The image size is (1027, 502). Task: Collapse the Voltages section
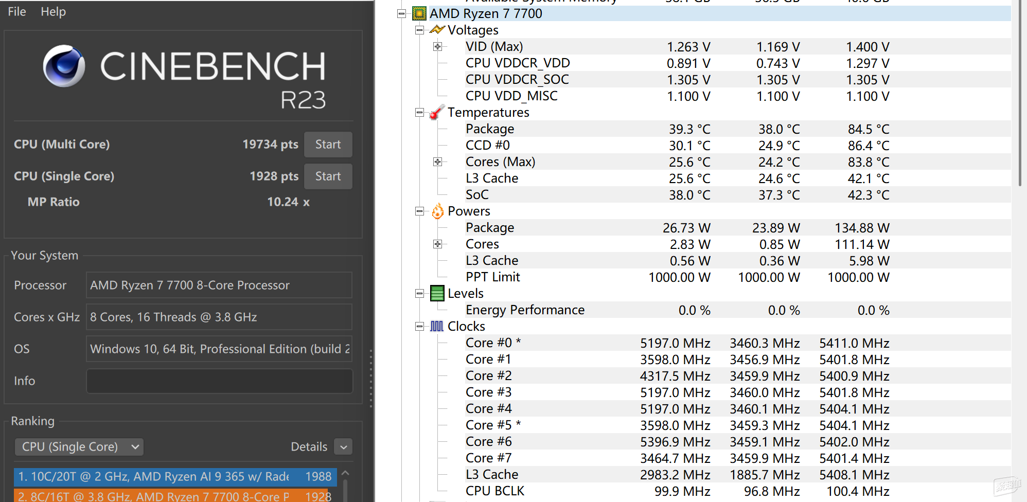point(419,30)
